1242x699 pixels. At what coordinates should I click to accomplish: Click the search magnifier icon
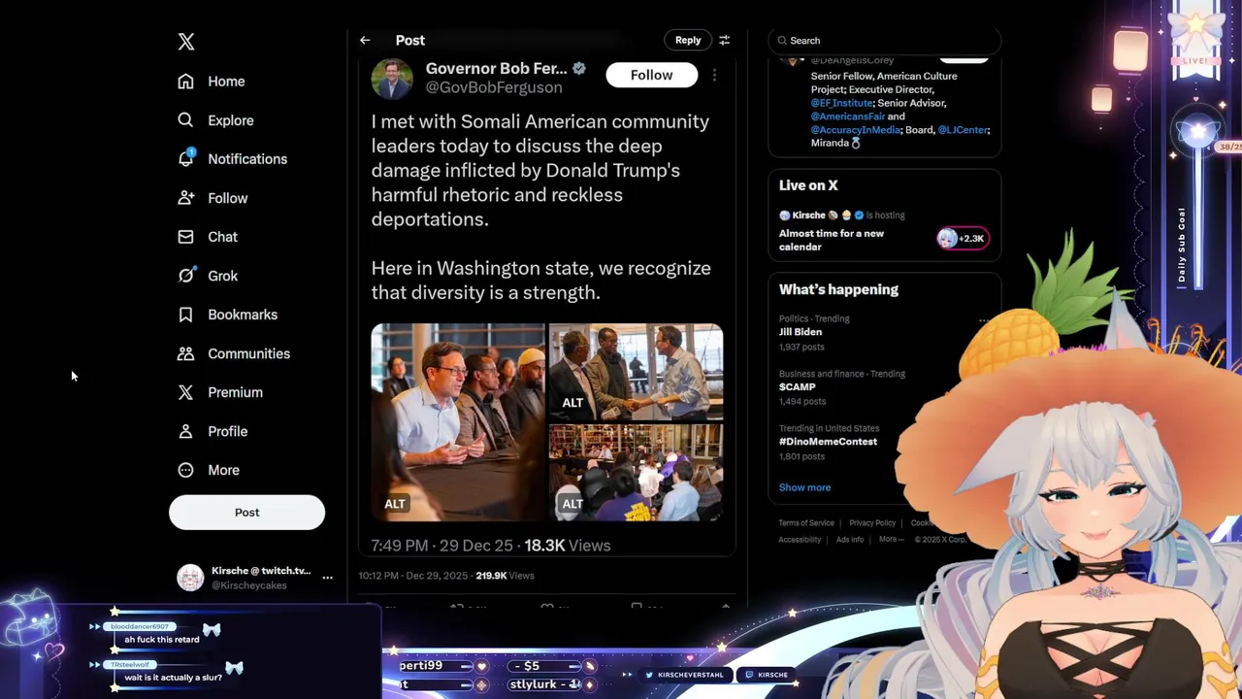782,41
